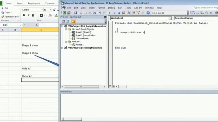
Task: Click Cut in Excel clipboard group
Action: 5,8
